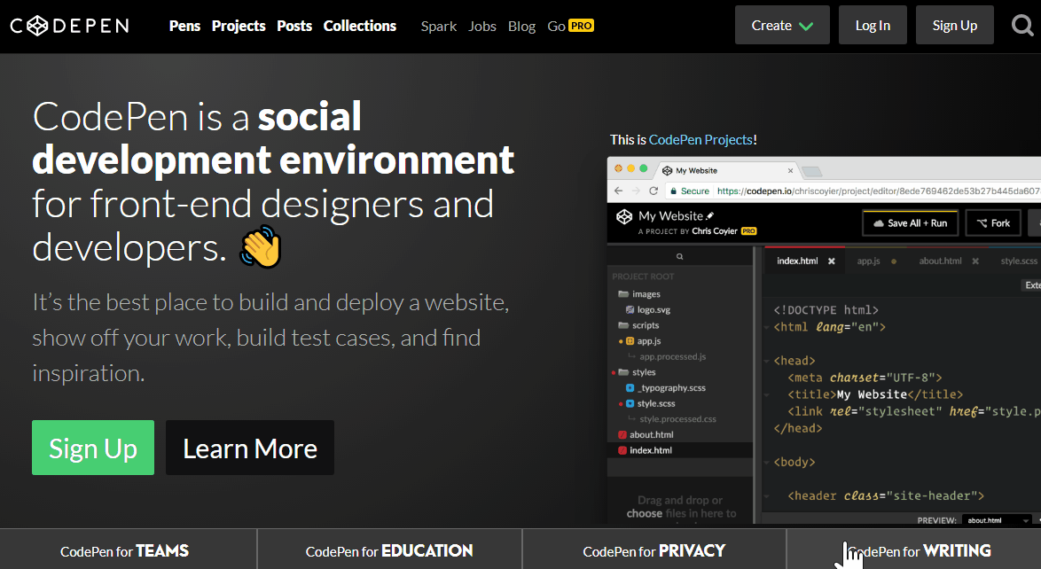The width and height of the screenshot is (1041, 569).
Task: Click the browser back arrow in the preview
Action: 619,191
